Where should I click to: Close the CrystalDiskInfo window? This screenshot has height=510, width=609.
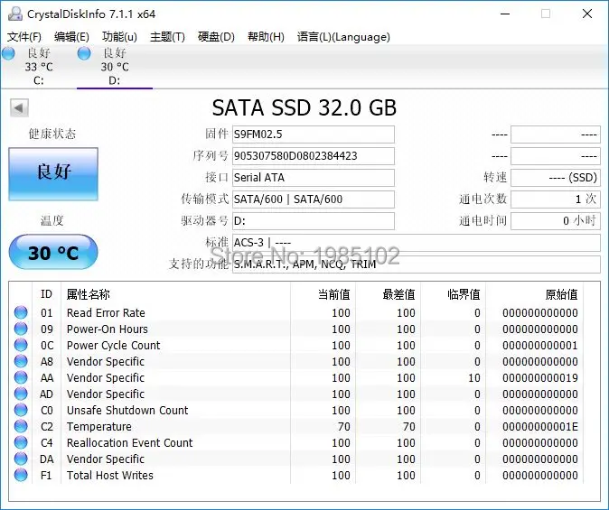[x=587, y=14]
